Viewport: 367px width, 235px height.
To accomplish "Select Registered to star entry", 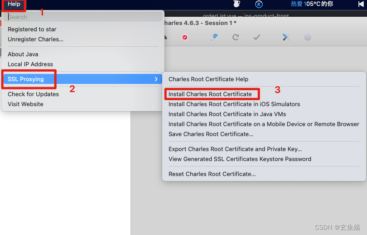I will click(x=32, y=29).
